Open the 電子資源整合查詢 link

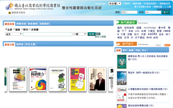(143, 7)
